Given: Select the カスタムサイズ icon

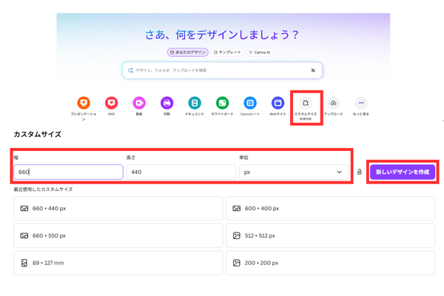Looking at the screenshot, I should [306, 103].
